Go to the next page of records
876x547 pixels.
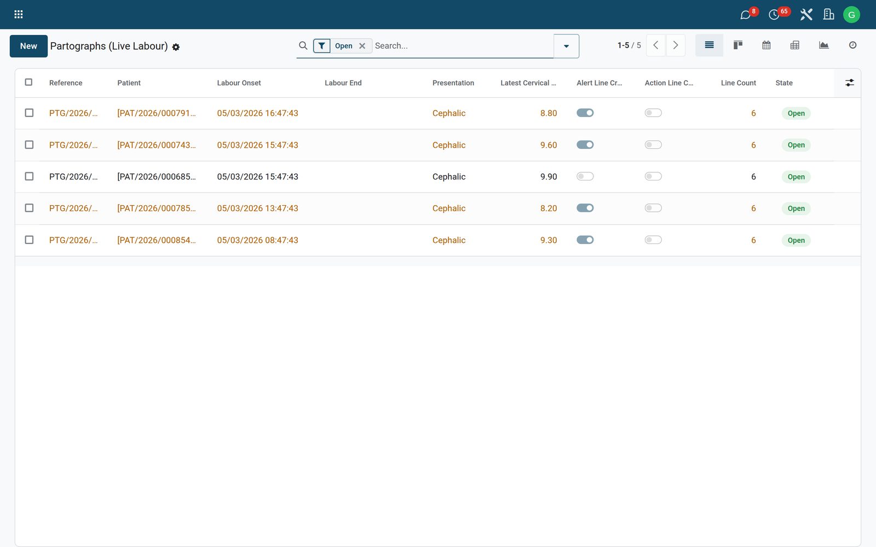(x=676, y=45)
